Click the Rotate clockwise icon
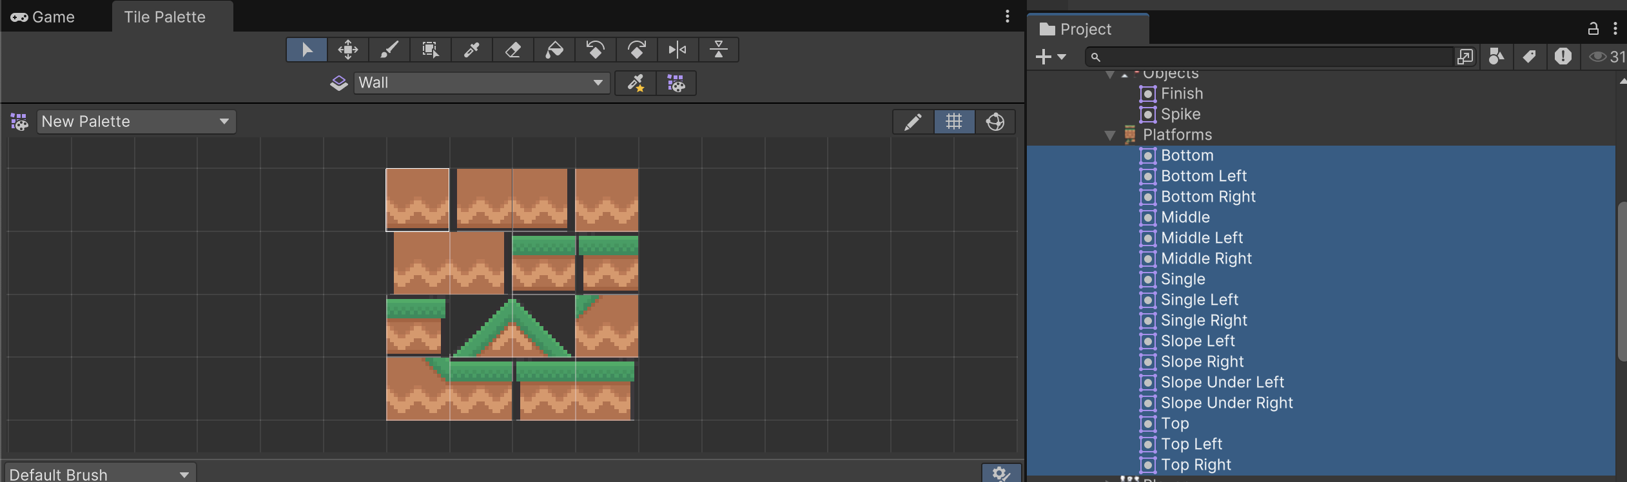 coord(637,50)
